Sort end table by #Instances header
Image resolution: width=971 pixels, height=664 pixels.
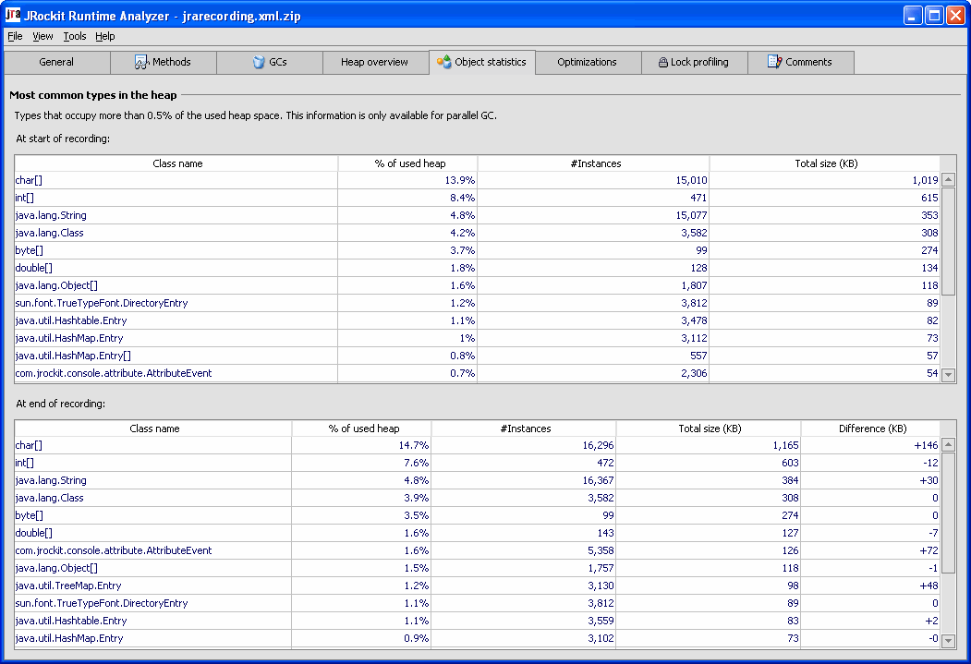click(525, 429)
